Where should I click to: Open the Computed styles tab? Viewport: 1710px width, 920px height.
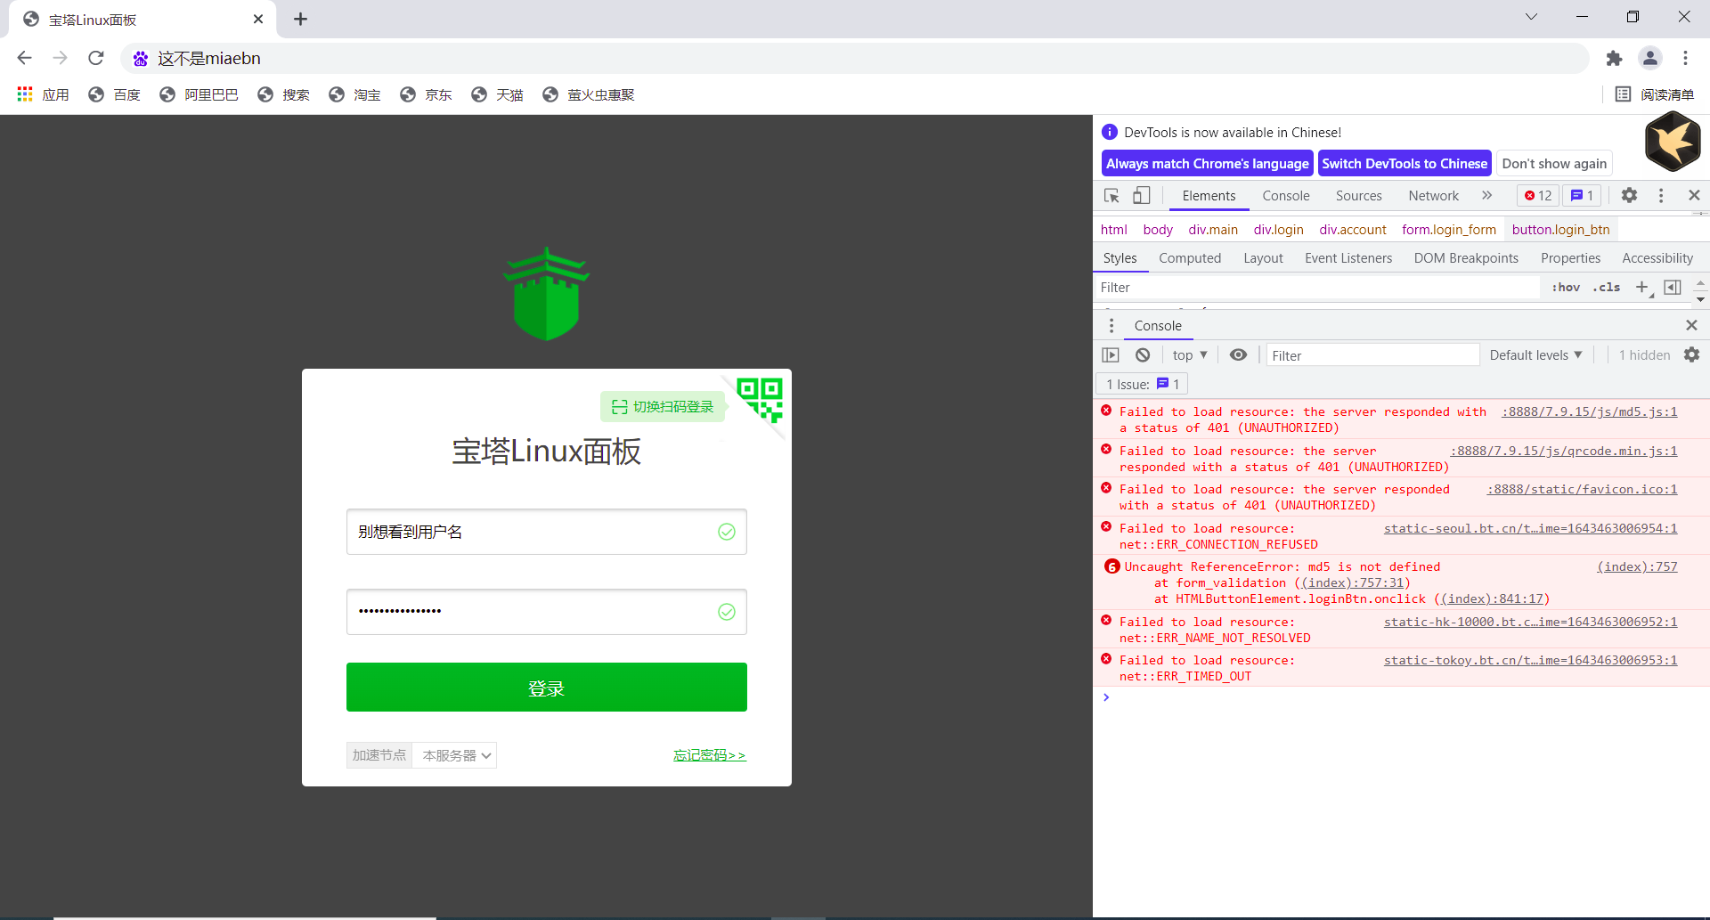pos(1190,258)
